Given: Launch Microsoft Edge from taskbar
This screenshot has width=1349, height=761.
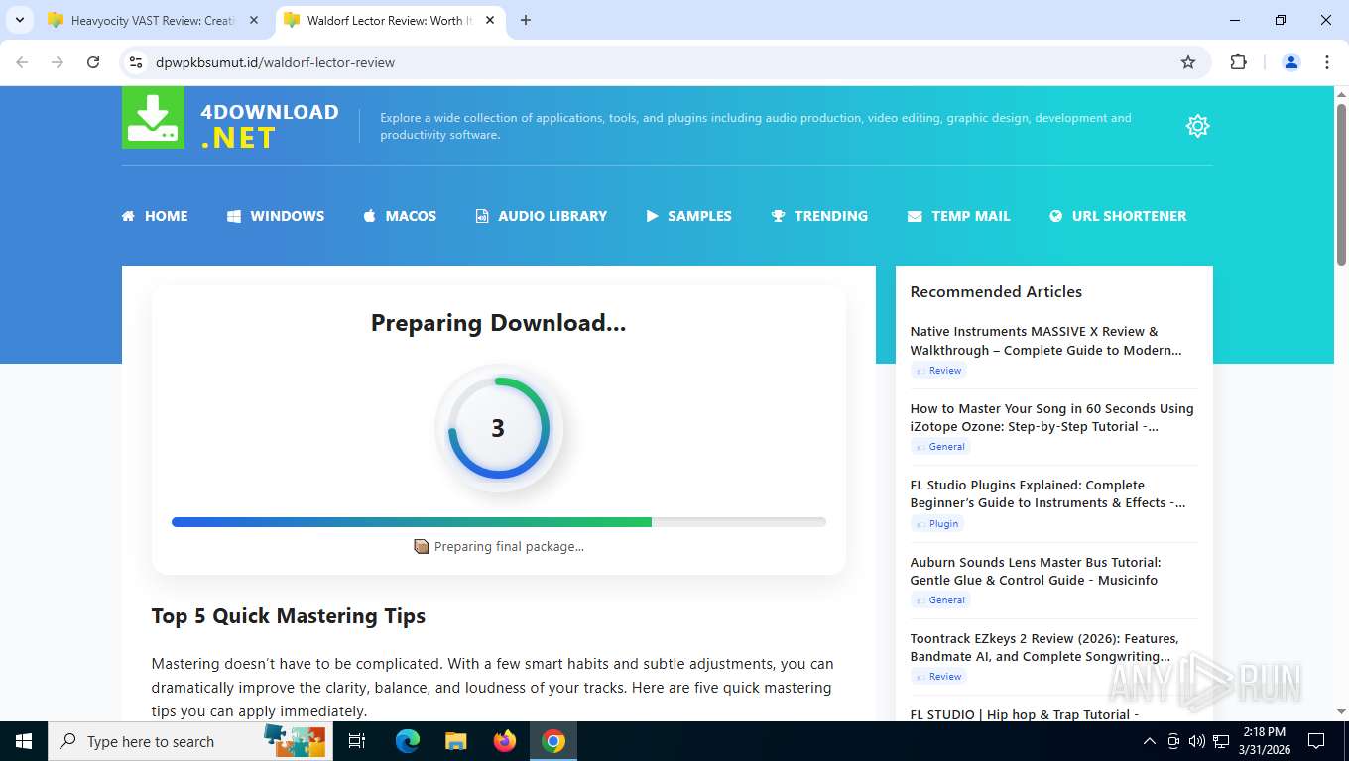Looking at the screenshot, I should (408, 741).
